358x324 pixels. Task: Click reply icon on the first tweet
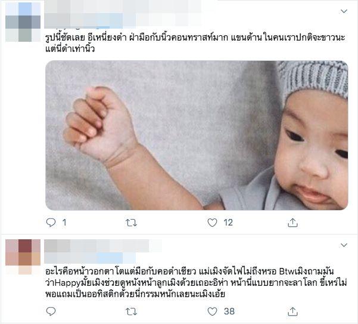51,223
